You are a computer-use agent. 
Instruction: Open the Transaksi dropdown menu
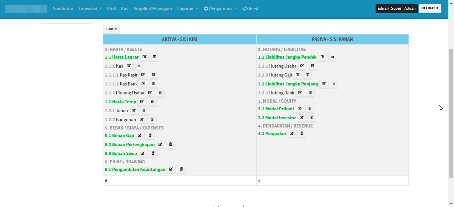pyautogui.click(x=90, y=9)
